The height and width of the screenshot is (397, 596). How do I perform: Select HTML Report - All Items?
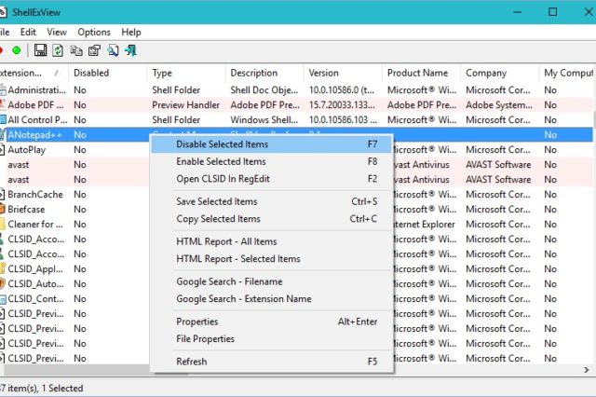[x=226, y=241]
